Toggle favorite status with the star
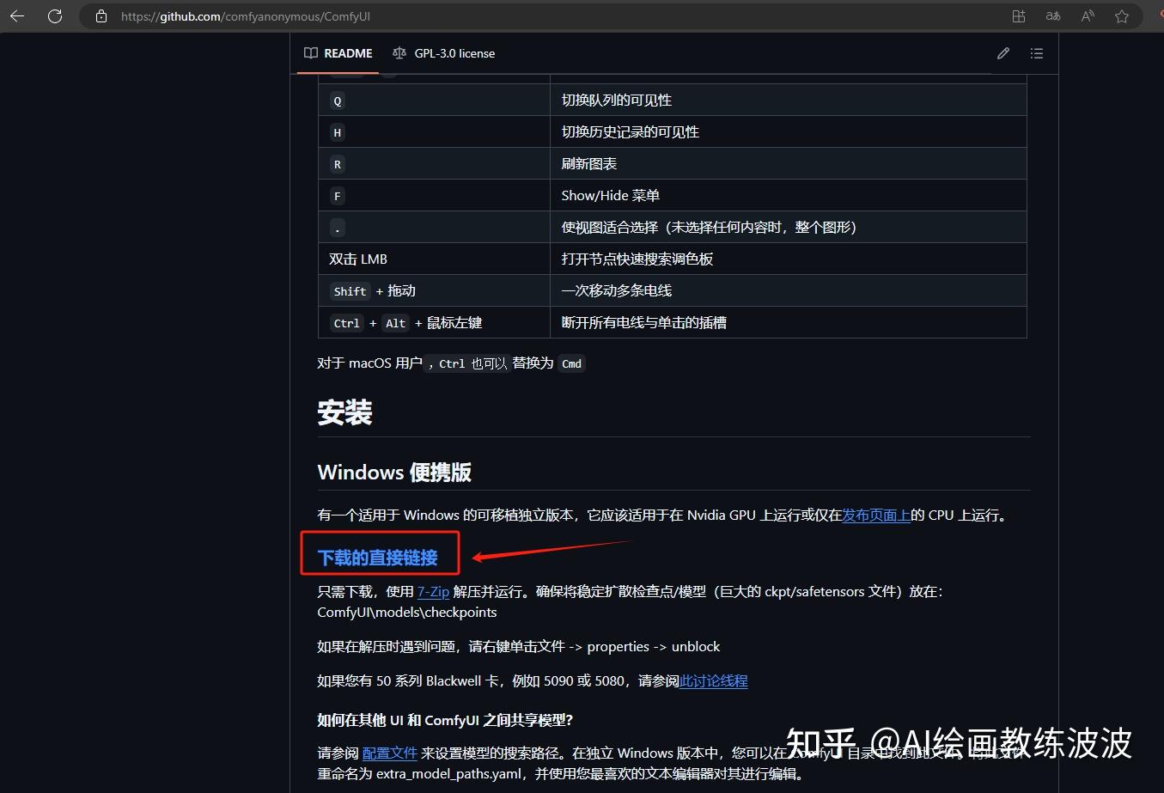Image resolution: width=1164 pixels, height=793 pixels. click(x=1122, y=15)
